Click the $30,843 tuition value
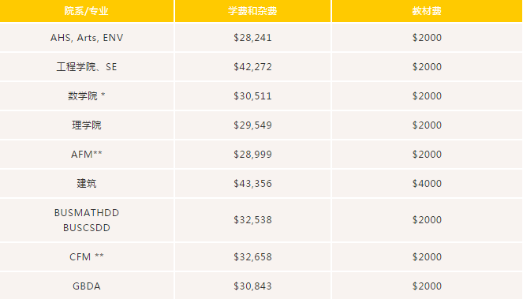Image resolution: width=523 pixels, height=299 pixels. 252,286
